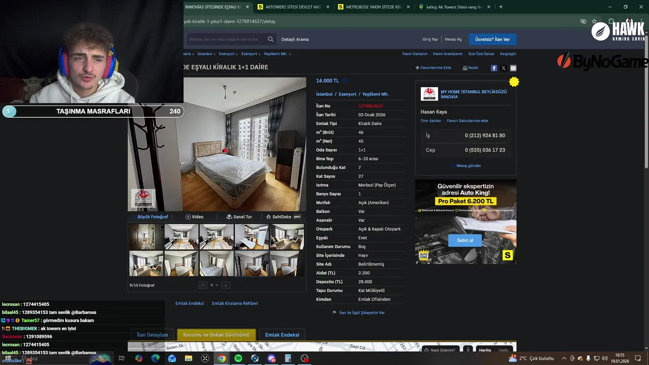
Task: Show previous page of photo thumbnails
Action: click(203, 285)
